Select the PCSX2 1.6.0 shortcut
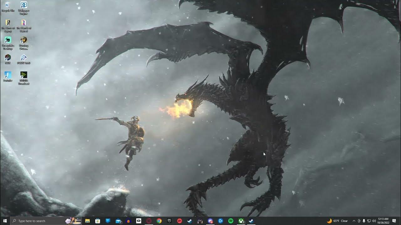Screen dimensions: 401x225 click(23, 59)
